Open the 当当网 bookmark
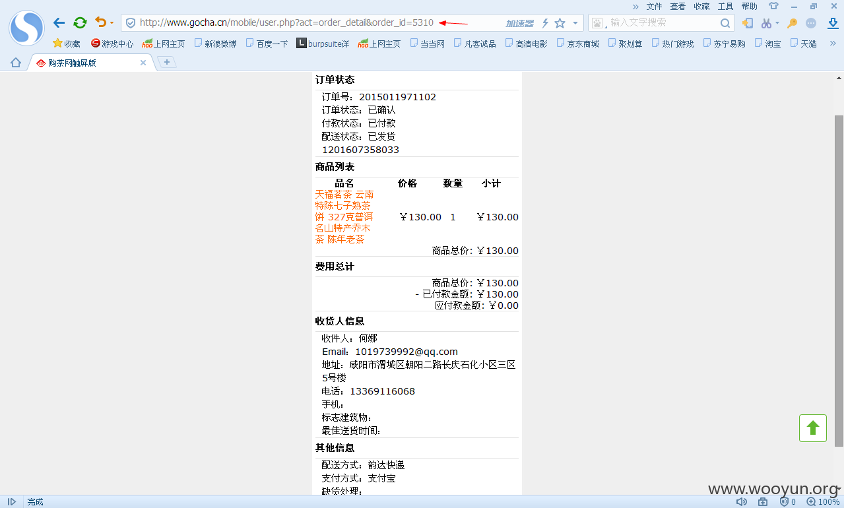 click(x=427, y=44)
